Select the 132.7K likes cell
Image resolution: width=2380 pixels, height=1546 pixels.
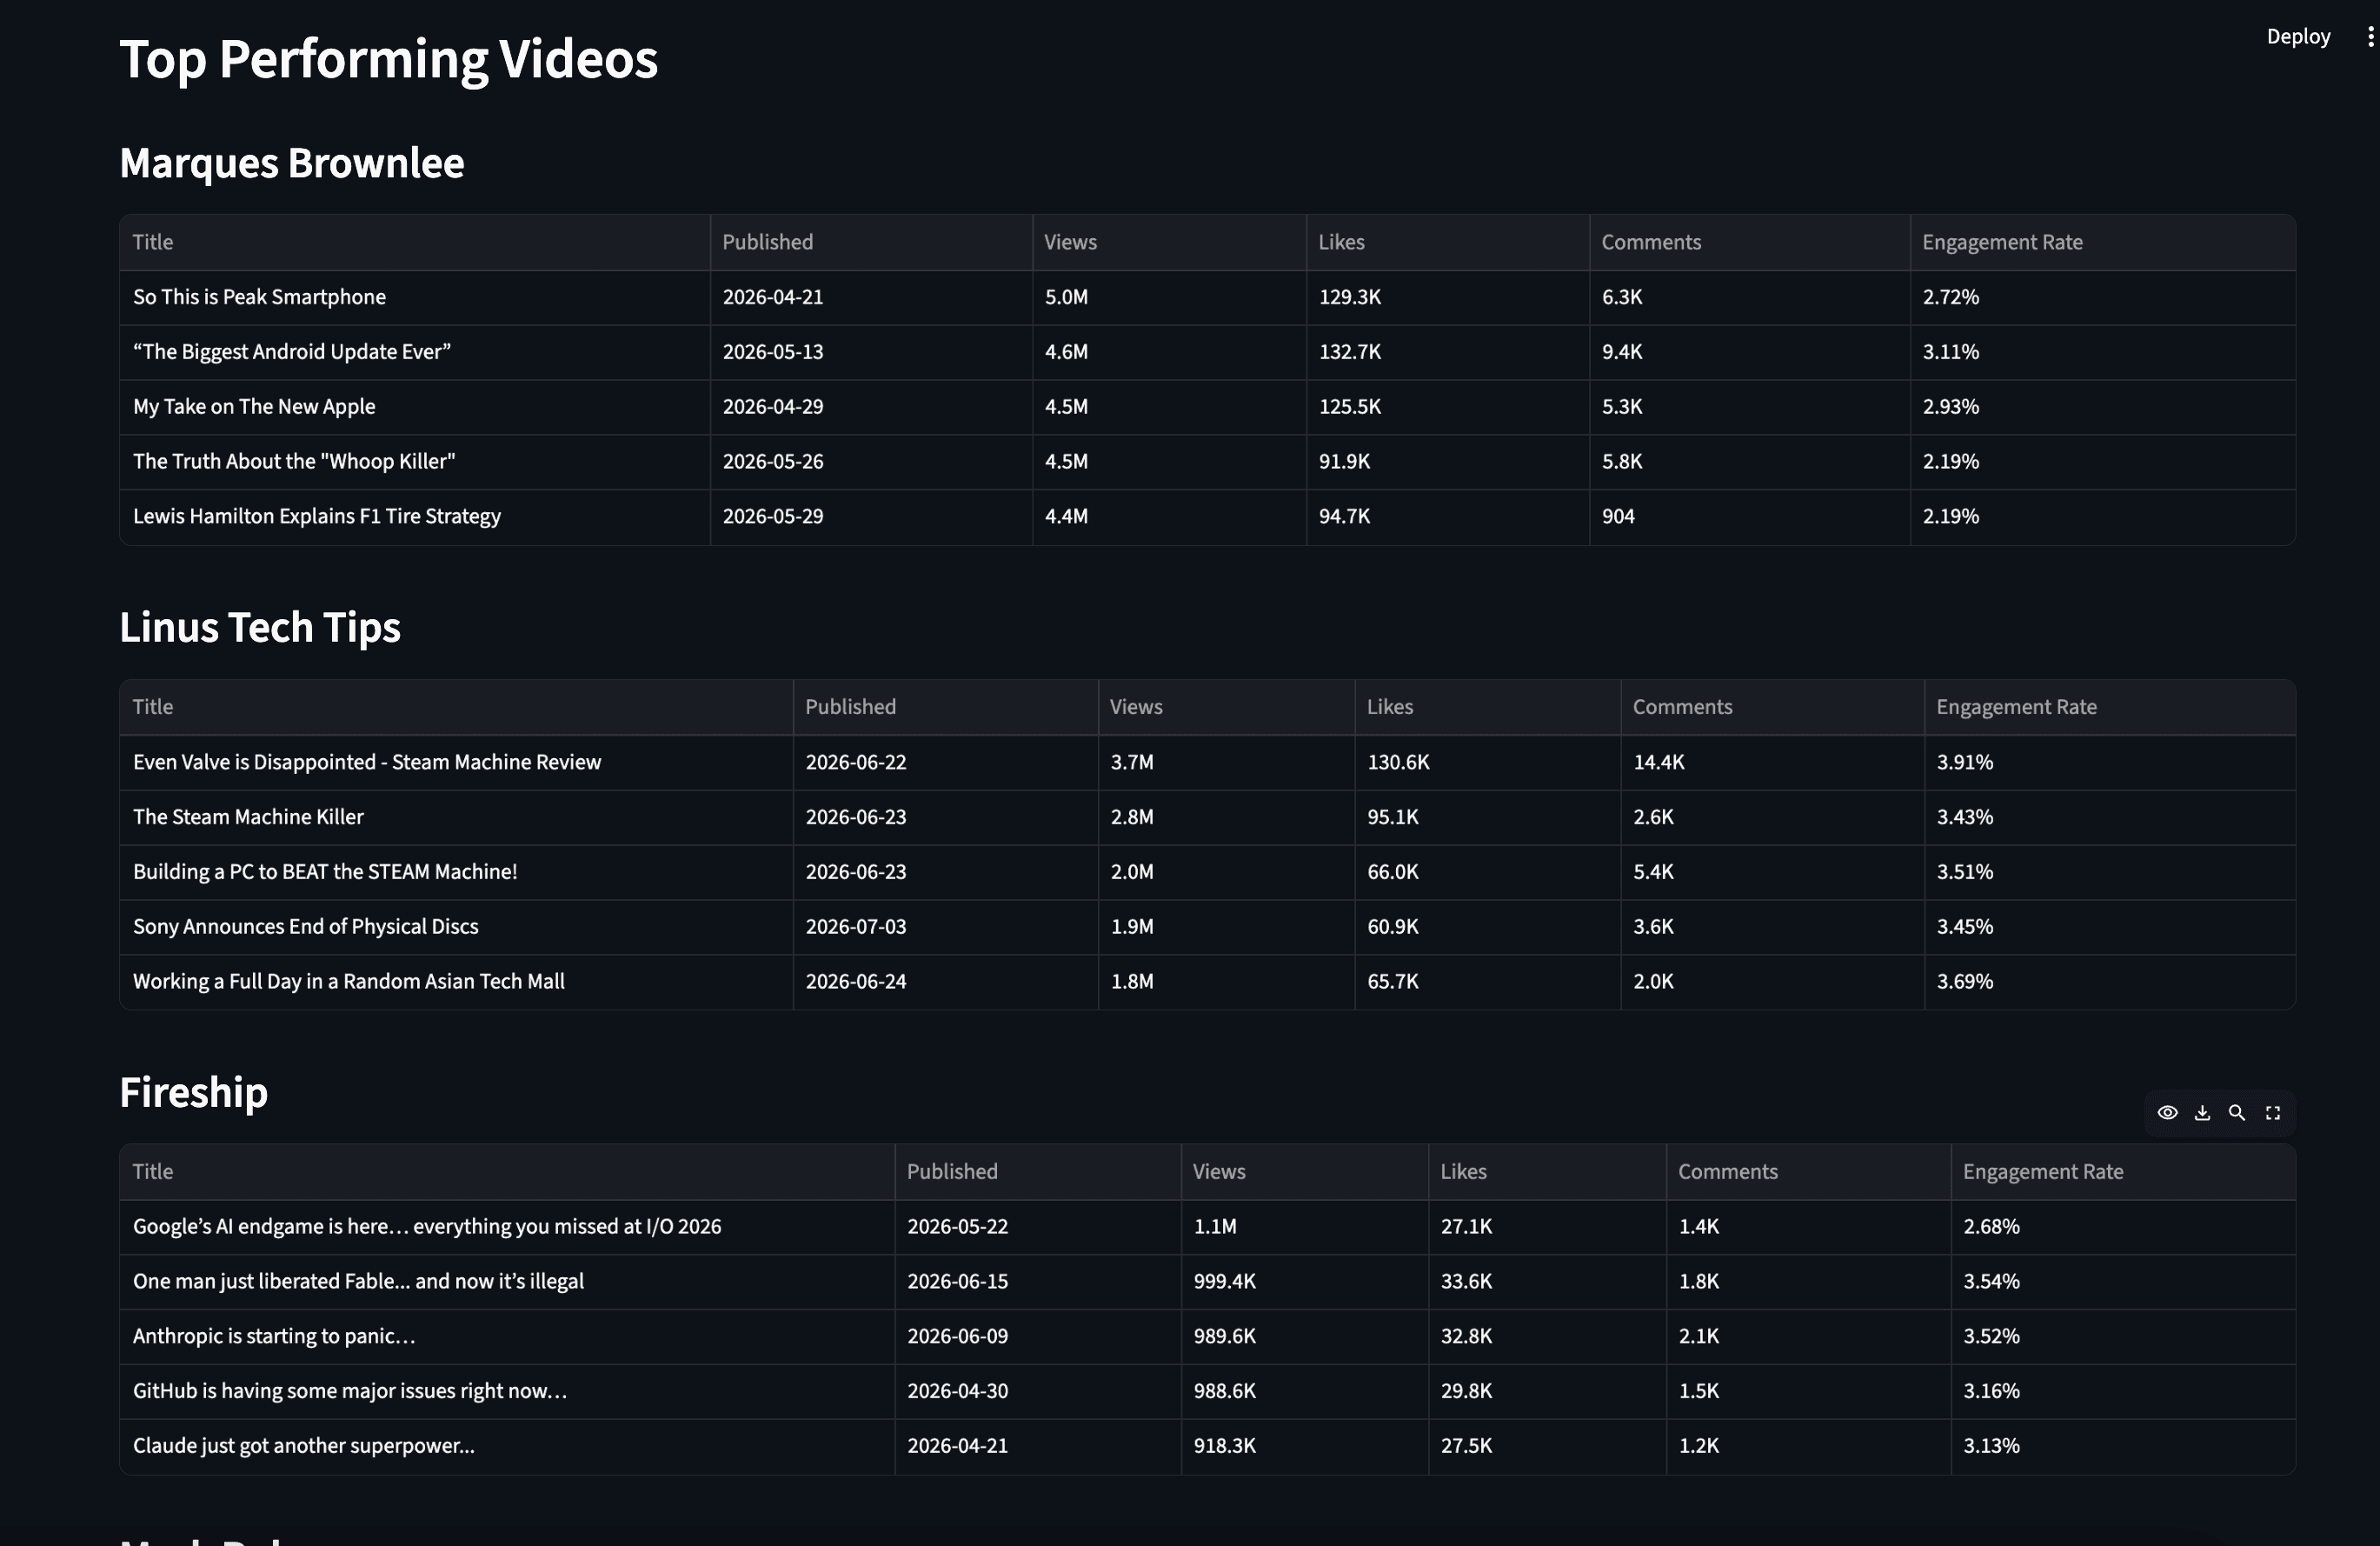1448,352
